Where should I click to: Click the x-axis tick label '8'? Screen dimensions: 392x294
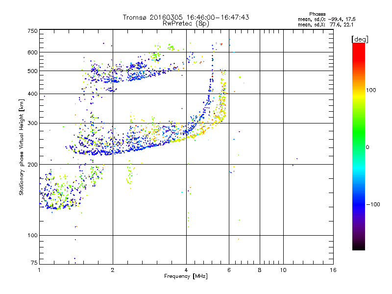coord(260,270)
